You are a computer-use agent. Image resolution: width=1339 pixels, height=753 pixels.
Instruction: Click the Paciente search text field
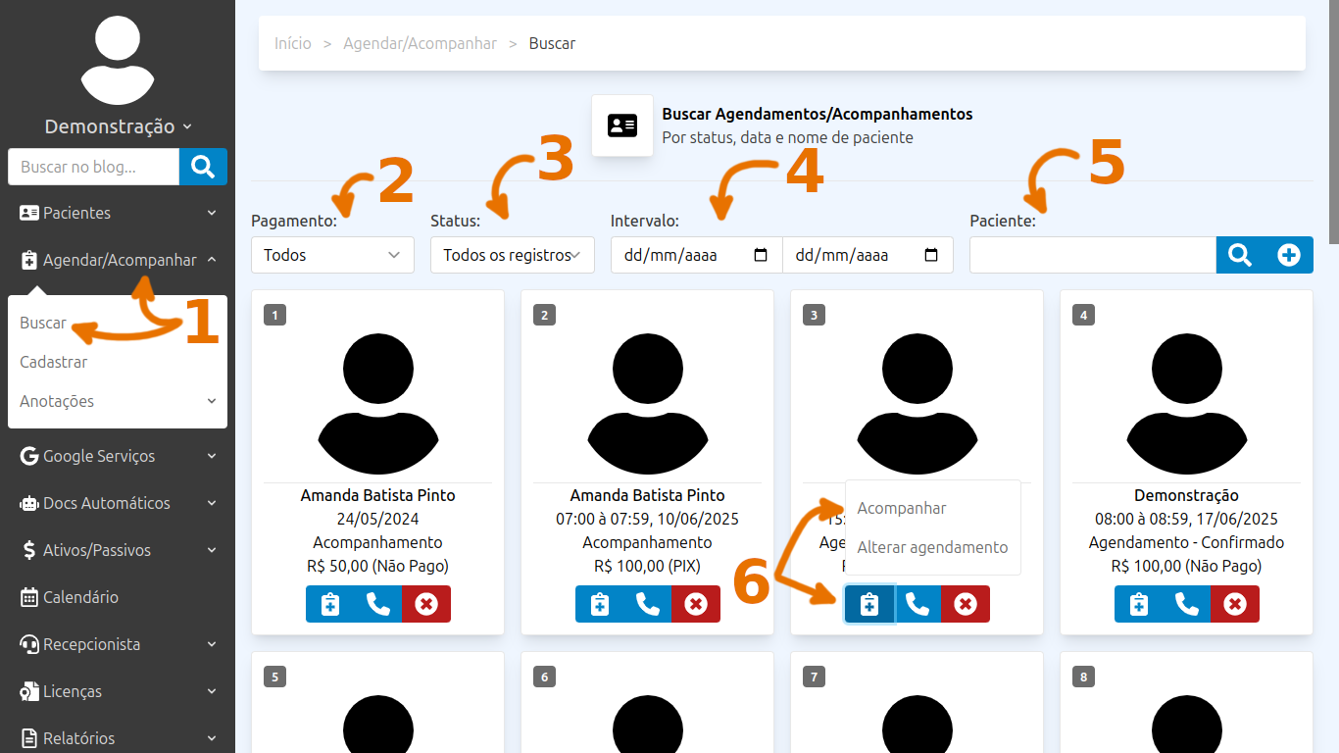1092,255
